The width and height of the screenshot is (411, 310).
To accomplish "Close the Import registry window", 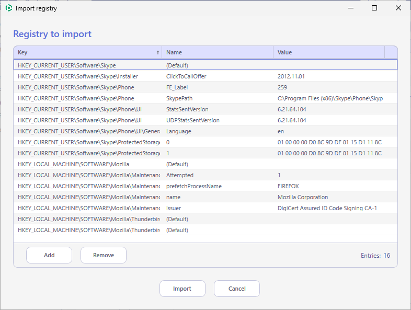I will [398, 8].
